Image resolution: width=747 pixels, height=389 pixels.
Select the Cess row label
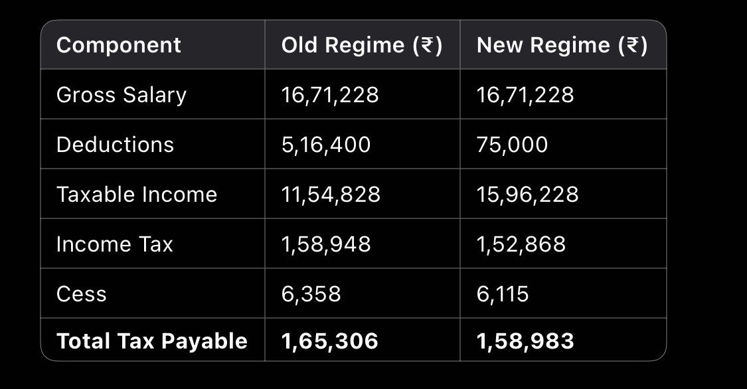pyautogui.click(x=81, y=294)
